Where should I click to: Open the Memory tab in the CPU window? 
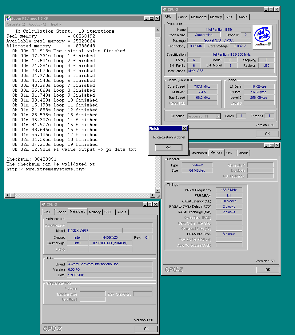(216, 17)
